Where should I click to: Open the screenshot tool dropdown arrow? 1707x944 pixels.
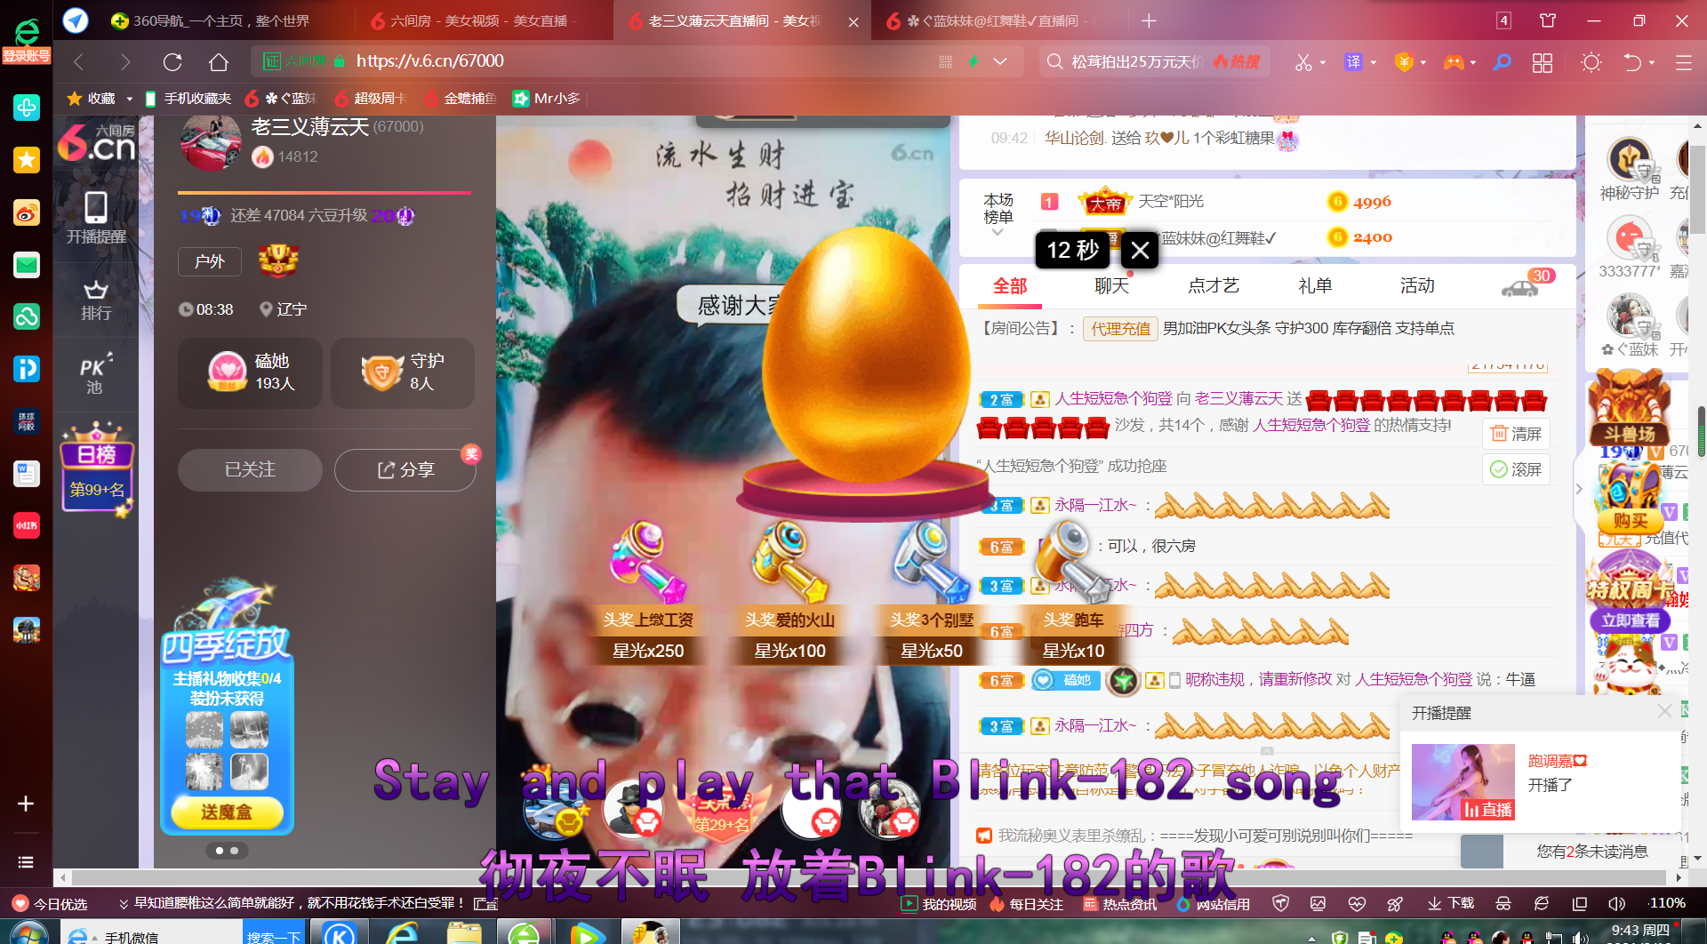coord(1323,63)
